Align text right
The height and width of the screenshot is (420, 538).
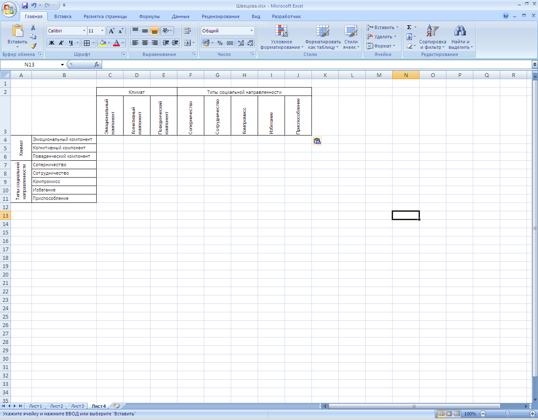[x=154, y=43]
